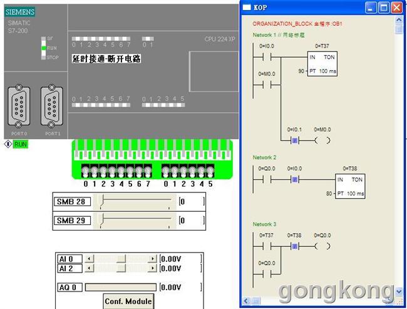Select the M0.0 contact in Network 1

click(267, 85)
